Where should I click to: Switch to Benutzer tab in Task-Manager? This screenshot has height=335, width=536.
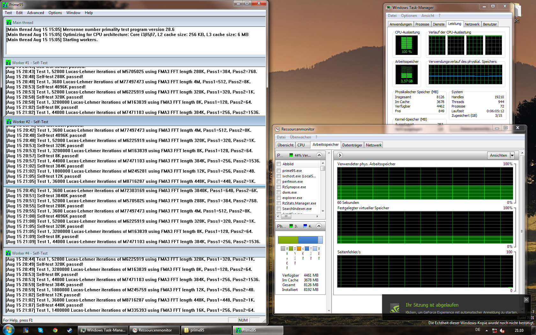coord(490,24)
